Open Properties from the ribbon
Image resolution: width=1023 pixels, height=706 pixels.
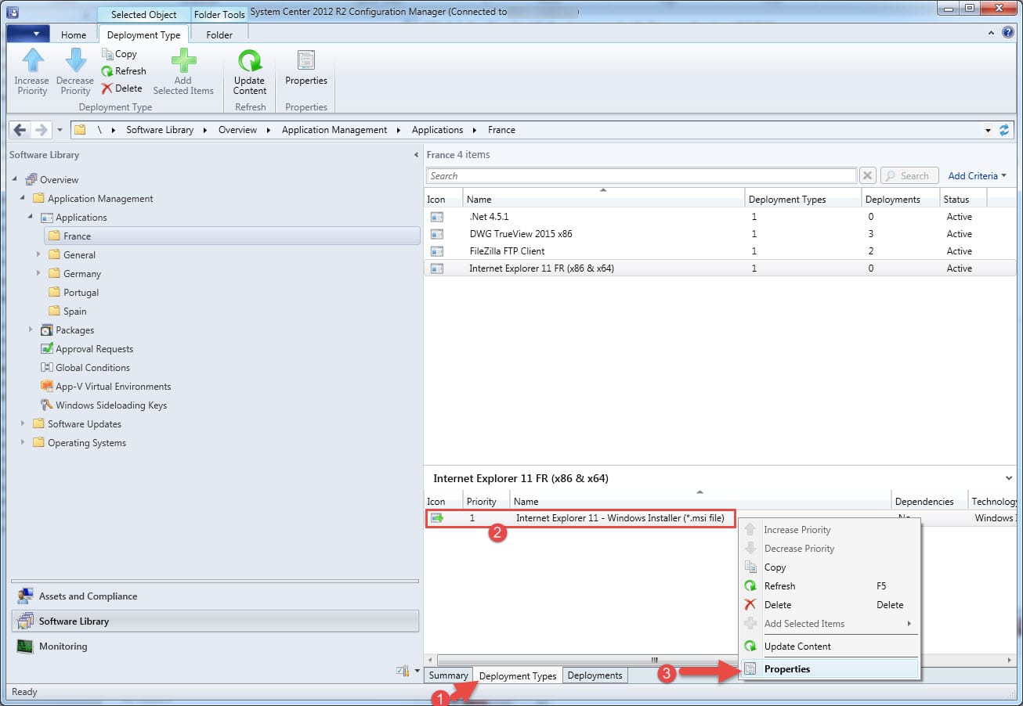(306, 61)
